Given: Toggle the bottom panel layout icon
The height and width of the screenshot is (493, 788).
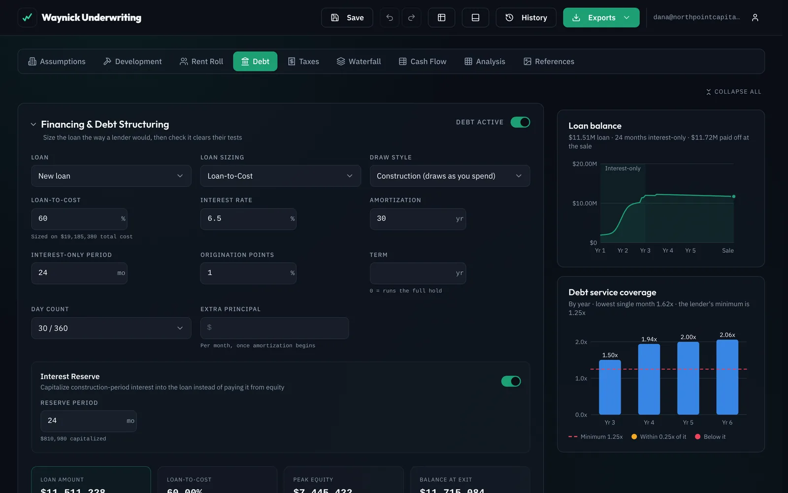Looking at the screenshot, I should 475,18.
